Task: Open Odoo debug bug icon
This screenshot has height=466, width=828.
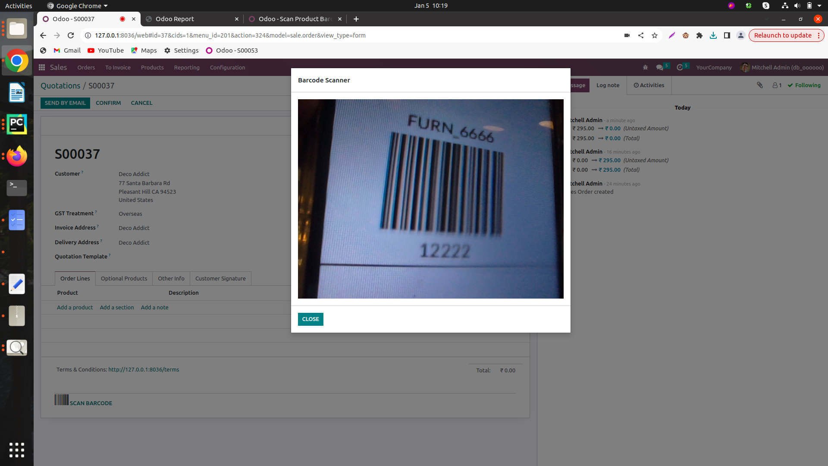Action: pos(646,68)
